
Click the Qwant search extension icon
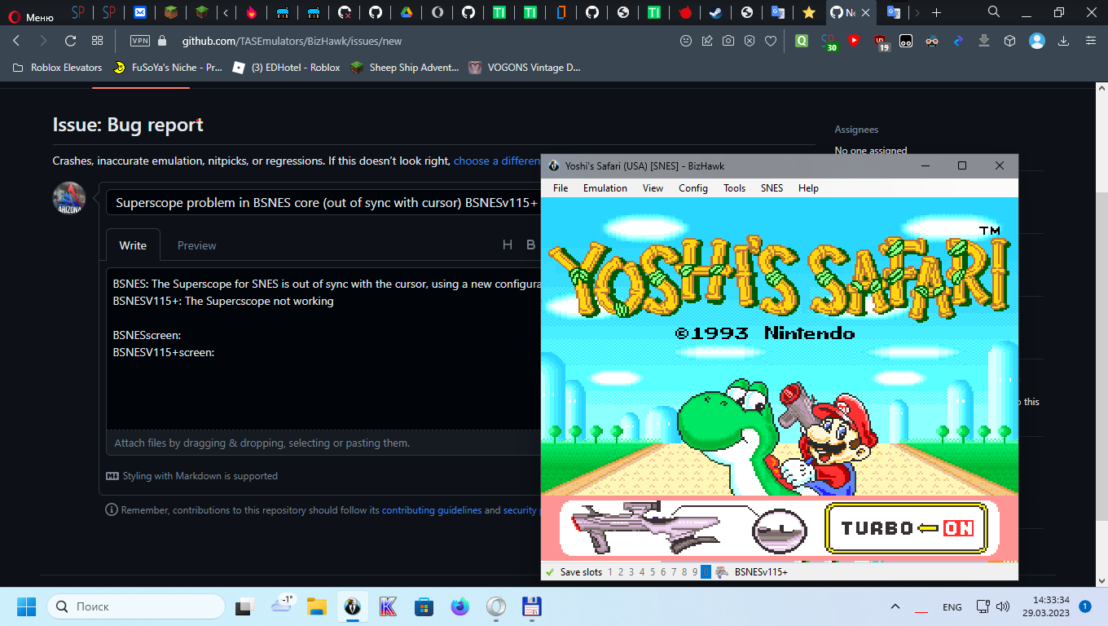802,40
